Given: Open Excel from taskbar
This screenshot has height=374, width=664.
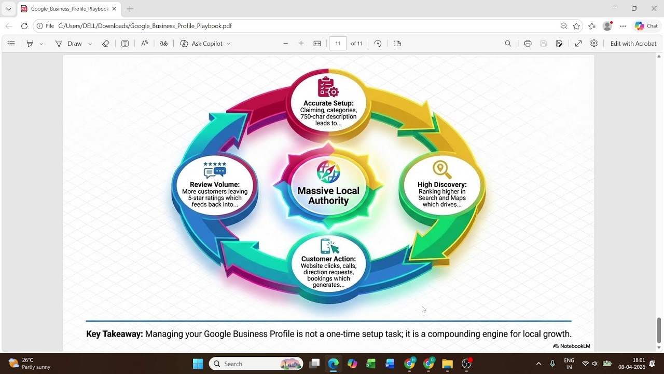Looking at the screenshot, I should (x=371, y=364).
